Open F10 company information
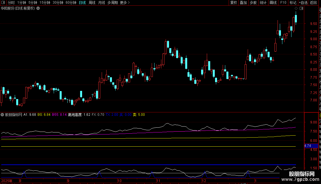Image resolution: width=321 pixels, height=184 pixels. pyautogui.click(x=283, y=3)
